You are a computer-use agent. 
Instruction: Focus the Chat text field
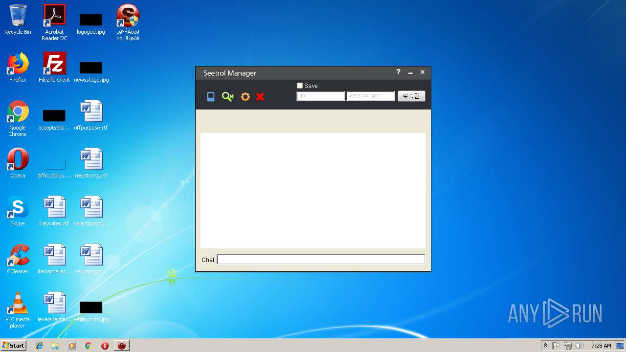(321, 260)
